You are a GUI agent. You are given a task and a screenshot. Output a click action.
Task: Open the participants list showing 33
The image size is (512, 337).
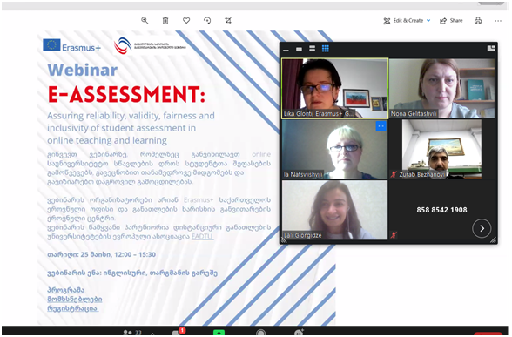[x=132, y=333]
